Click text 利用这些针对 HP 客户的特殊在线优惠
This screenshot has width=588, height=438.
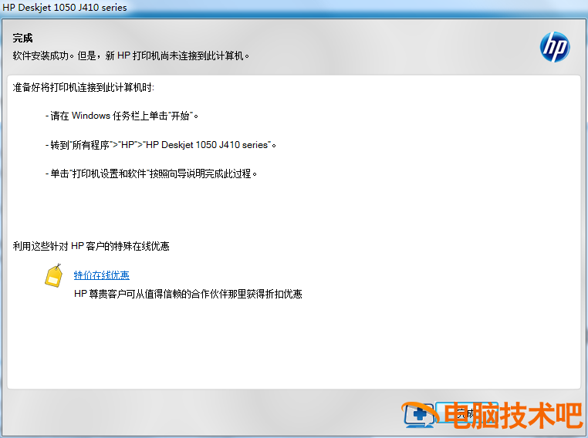91,246
